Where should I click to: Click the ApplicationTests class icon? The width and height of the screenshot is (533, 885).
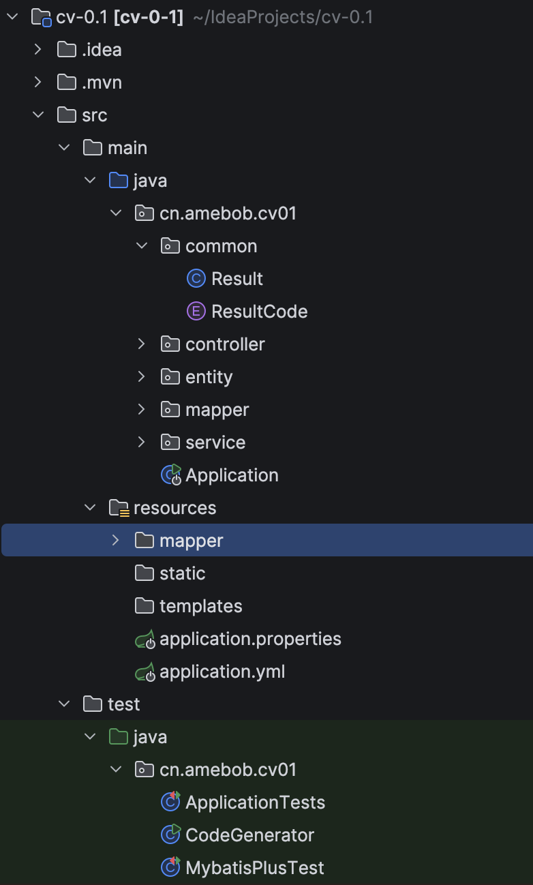tap(170, 802)
